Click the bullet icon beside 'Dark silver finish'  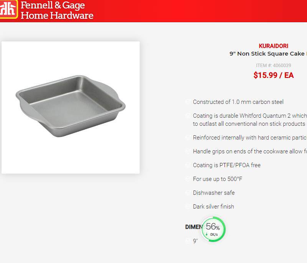(188, 207)
